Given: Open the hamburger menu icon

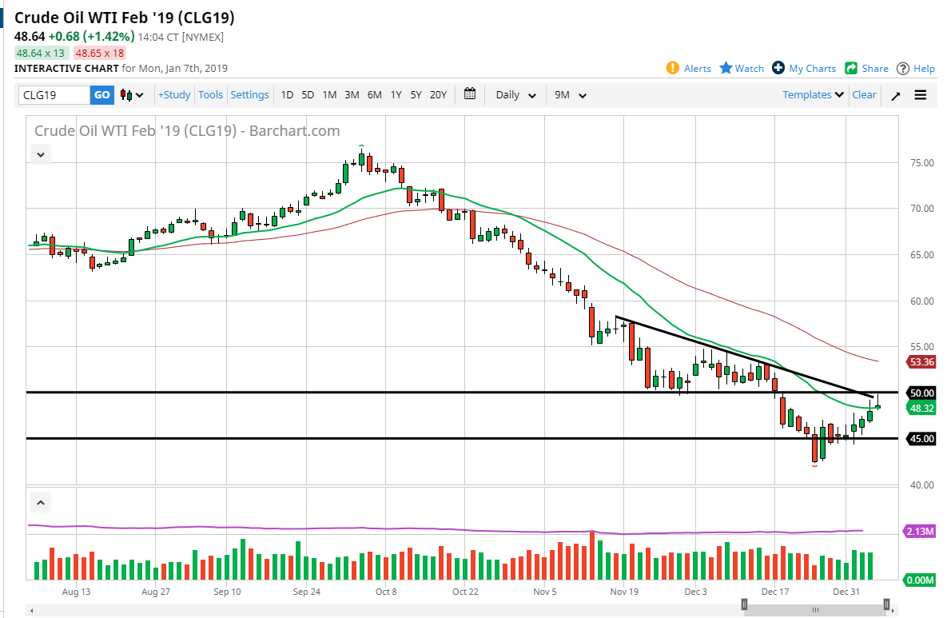Looking at the screenshot, I should pyautogui.click(x=921, y=94).
